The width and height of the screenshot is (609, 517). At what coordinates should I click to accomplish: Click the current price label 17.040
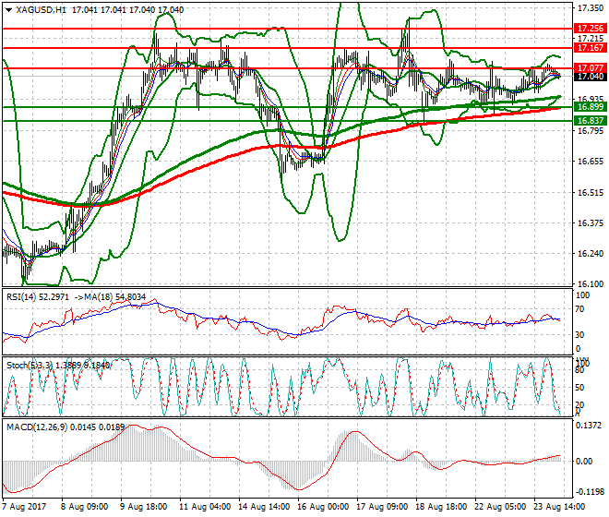(x=590, y=77)
